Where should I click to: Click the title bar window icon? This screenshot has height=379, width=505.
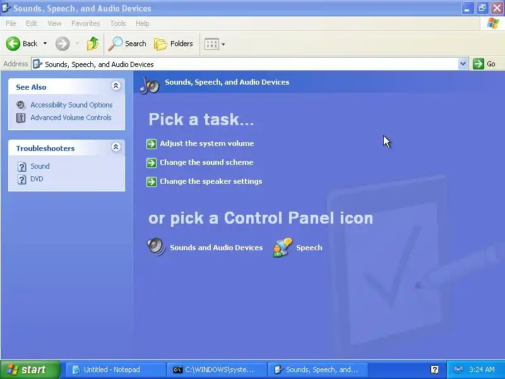(x=6, y=8)
